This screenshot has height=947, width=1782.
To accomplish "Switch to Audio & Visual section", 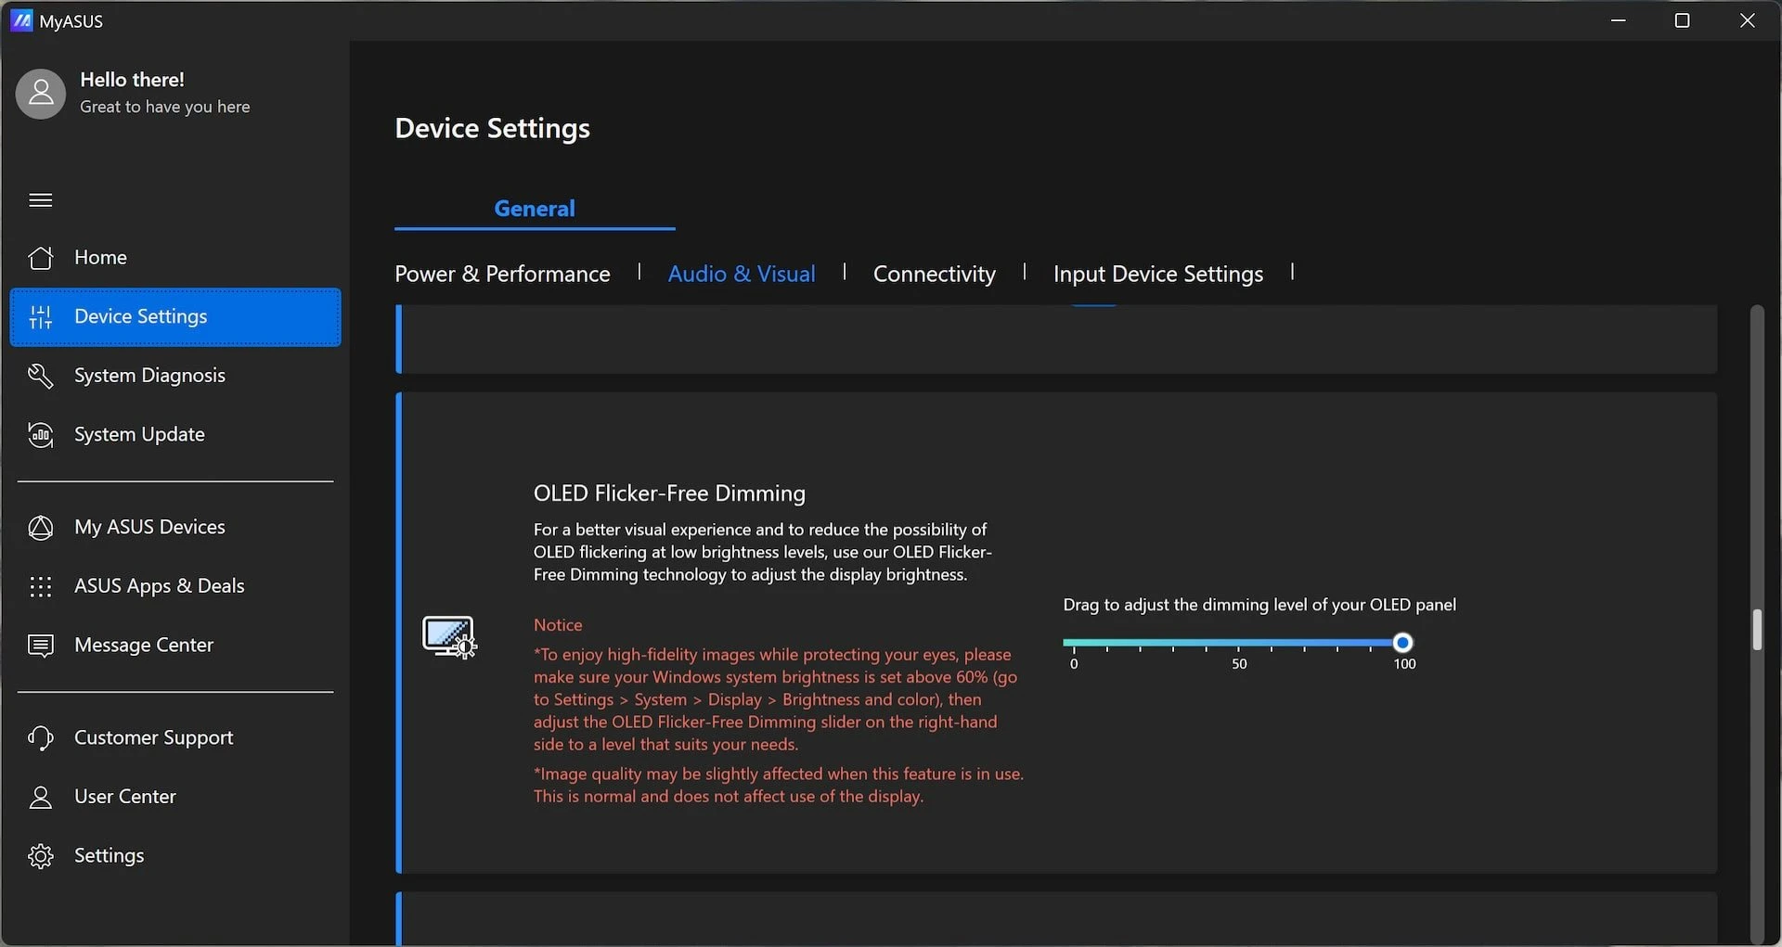I will coord(742,274).
